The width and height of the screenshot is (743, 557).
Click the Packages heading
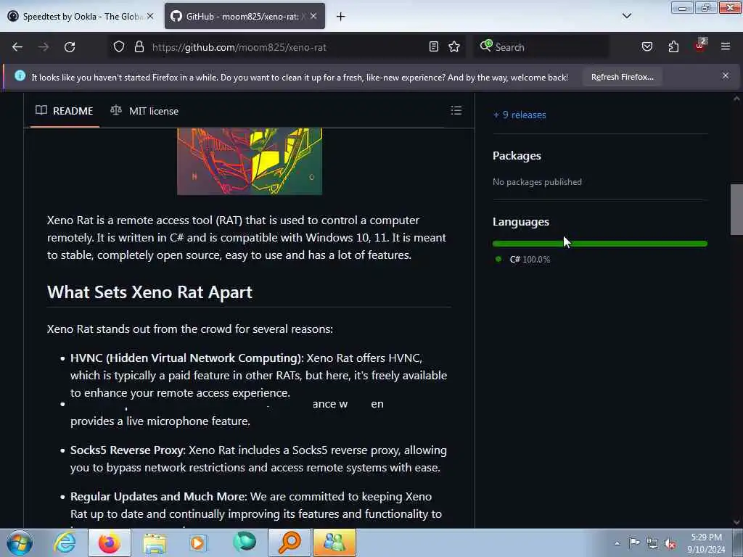coord(517,156)
